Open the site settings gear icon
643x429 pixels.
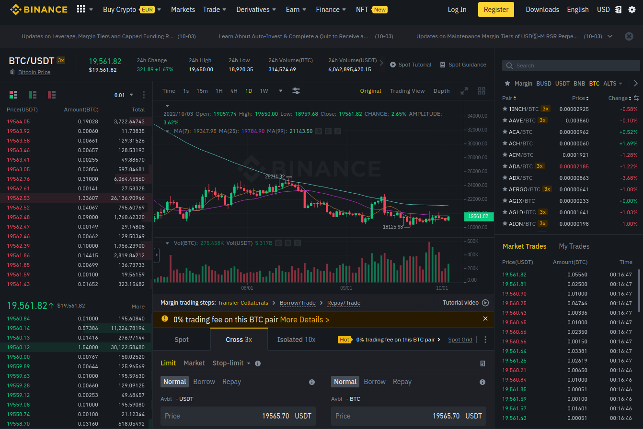632,10
